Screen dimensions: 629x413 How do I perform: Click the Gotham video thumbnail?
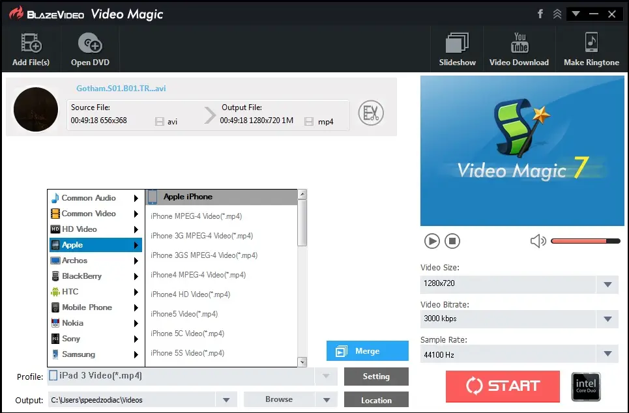click(x=36, y=109)
